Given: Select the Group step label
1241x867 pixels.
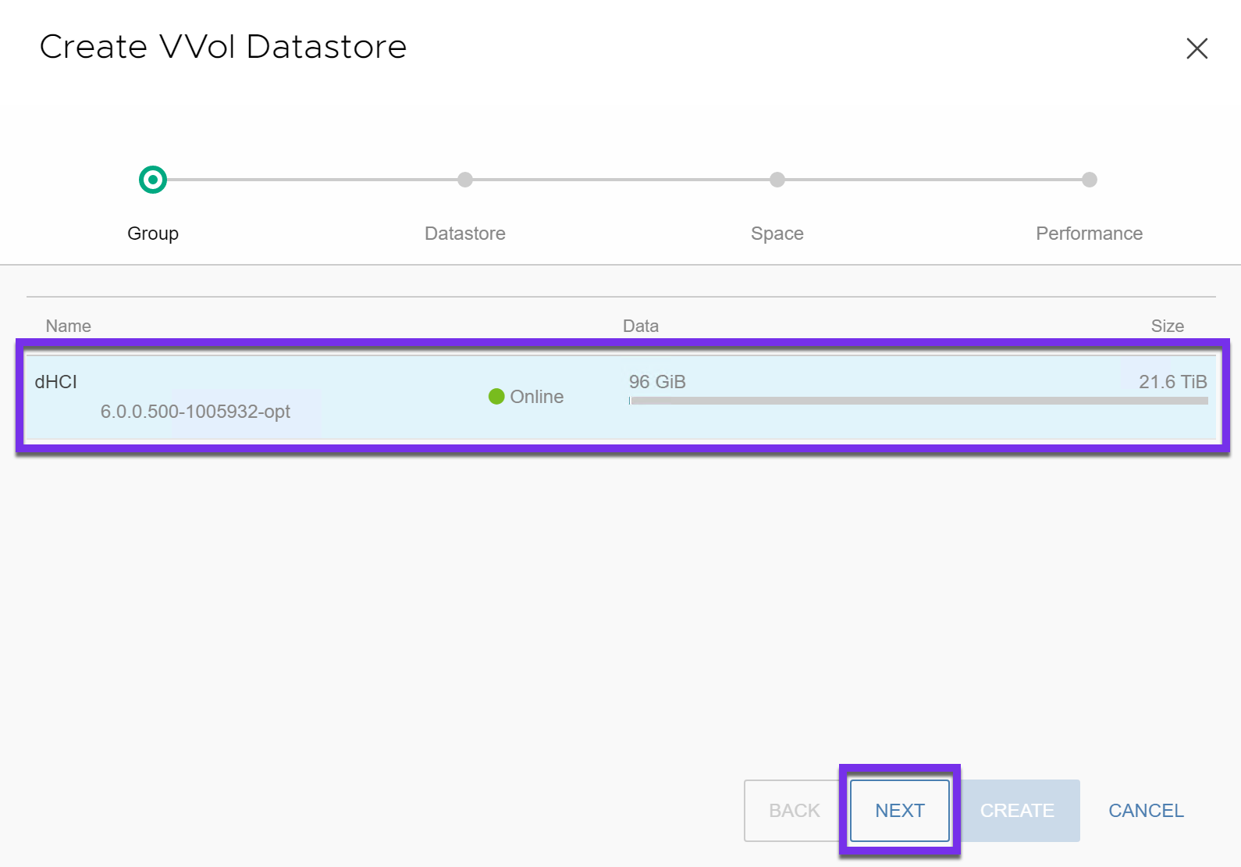Looking at the screenshot, I should point(153,234).
